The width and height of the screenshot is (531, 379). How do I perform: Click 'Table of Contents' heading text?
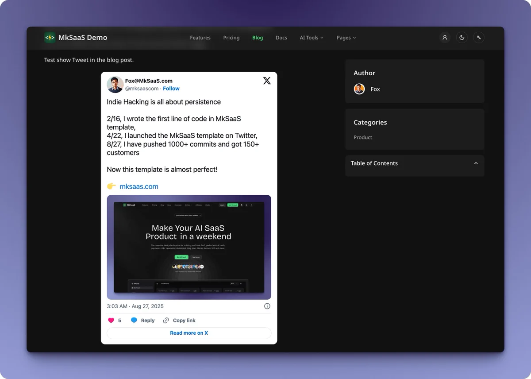[x=374, y=163]
